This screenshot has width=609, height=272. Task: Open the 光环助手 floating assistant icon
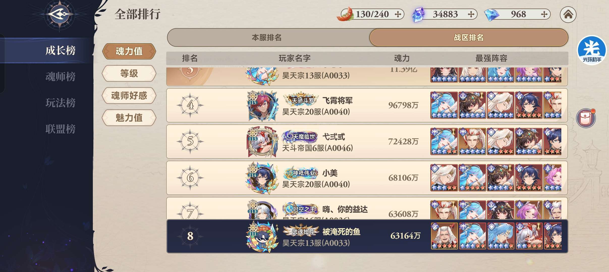pyautogui.click(x=592, y=50)
